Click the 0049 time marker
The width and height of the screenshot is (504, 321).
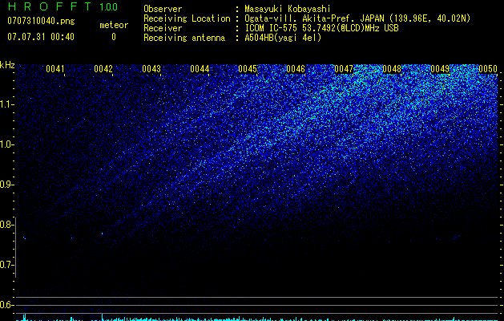440,69
